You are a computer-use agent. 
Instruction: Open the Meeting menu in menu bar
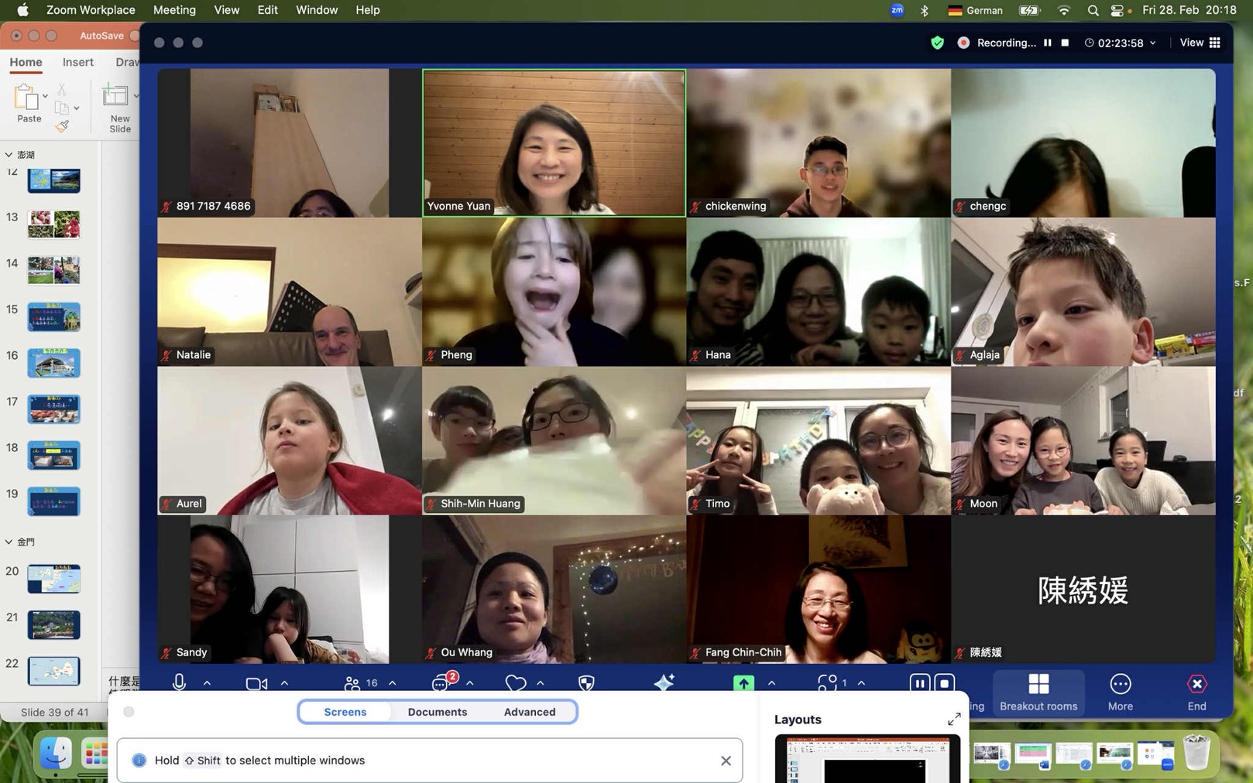point(174,10)
